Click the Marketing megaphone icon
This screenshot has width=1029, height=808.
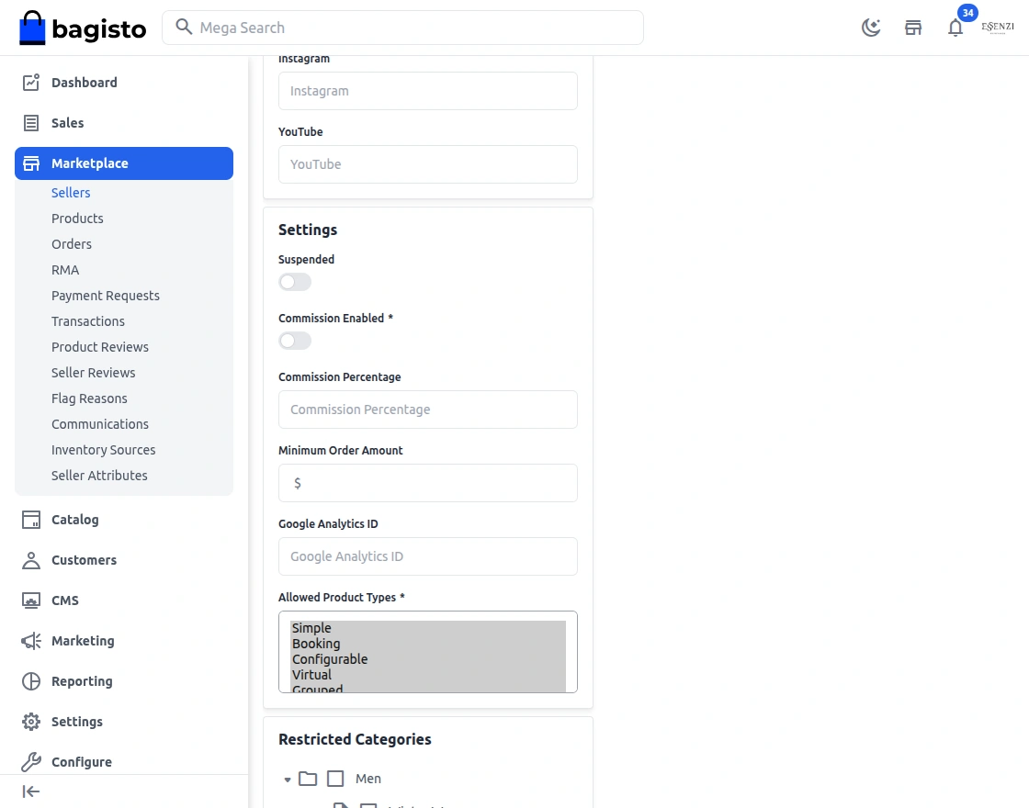coord(31,641)
